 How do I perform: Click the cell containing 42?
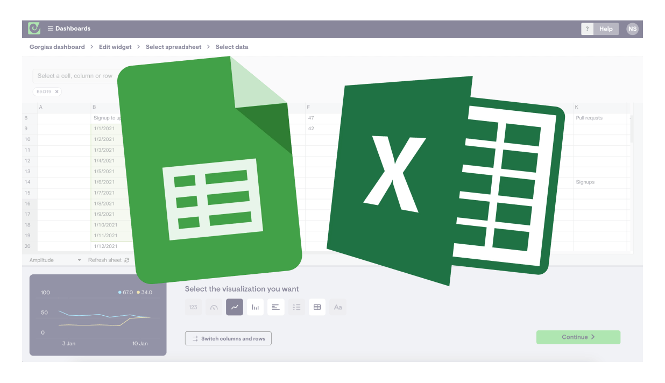[x=323, y=129]
